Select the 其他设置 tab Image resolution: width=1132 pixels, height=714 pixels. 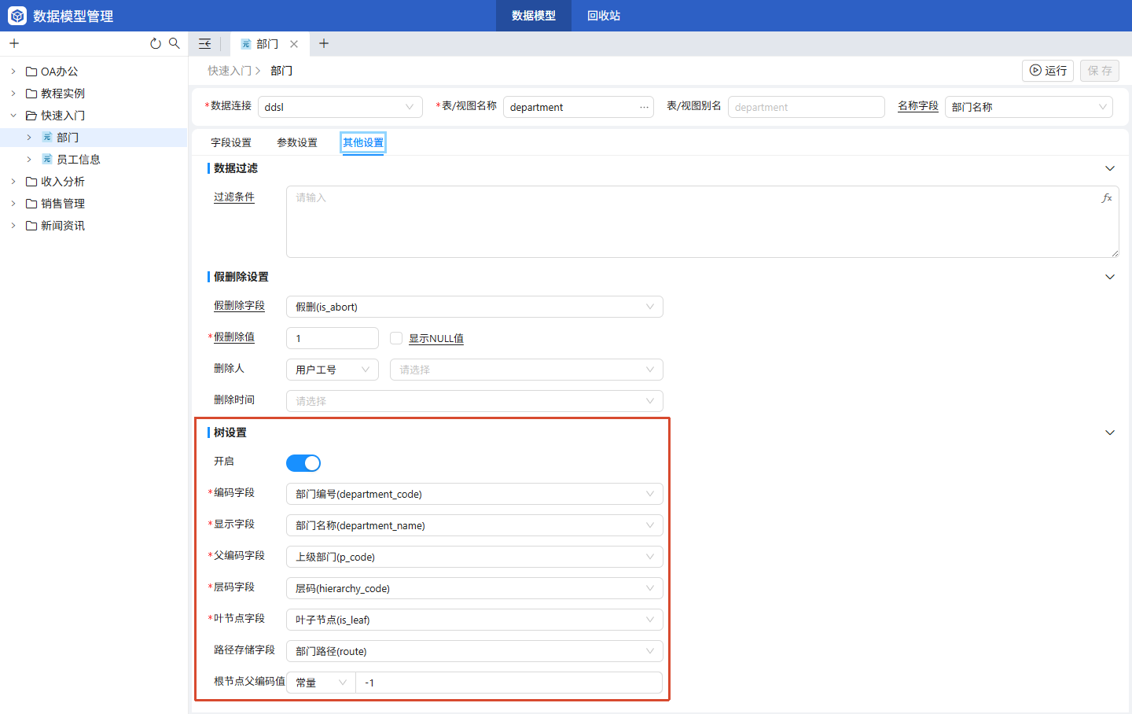click(363, 142)
